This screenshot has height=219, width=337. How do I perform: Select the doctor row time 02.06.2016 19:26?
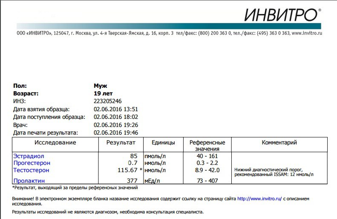[x=115, y=125]
